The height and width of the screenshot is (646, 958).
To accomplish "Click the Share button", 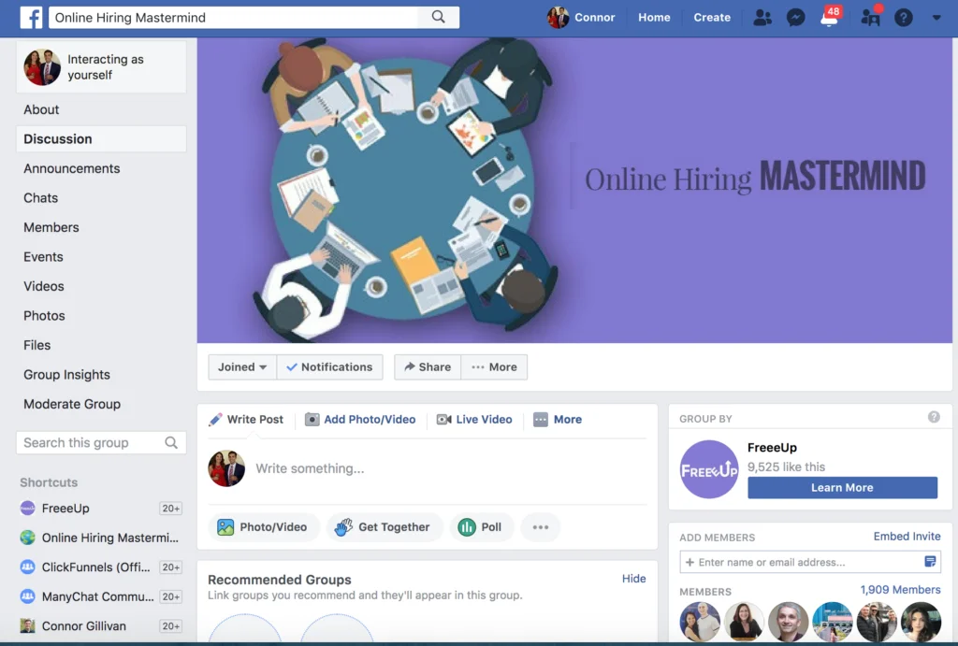I will pyautogui.click(x=428, y=367).
